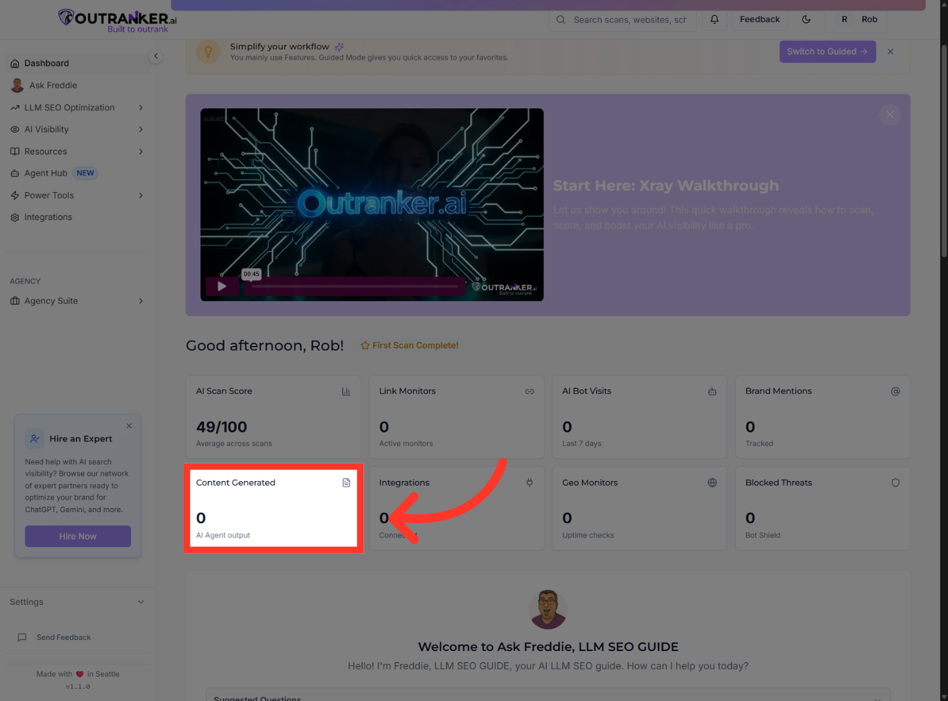Collapse the sidebar with the arrow button

click(156, 56)
